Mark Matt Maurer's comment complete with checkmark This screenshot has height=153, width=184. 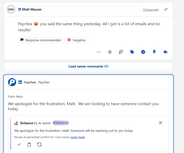tap(143, 52)
